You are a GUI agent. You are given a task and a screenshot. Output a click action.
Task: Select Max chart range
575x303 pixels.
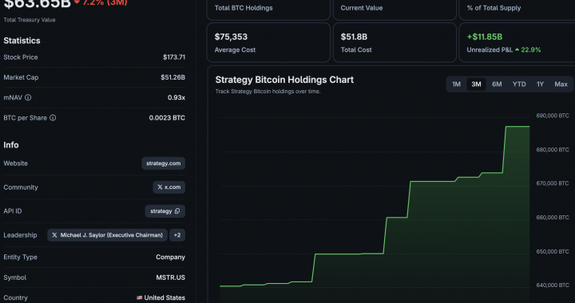(x=561, y=85)
